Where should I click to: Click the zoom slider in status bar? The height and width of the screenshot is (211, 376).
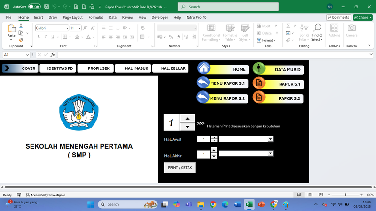(x=345, y=195)
